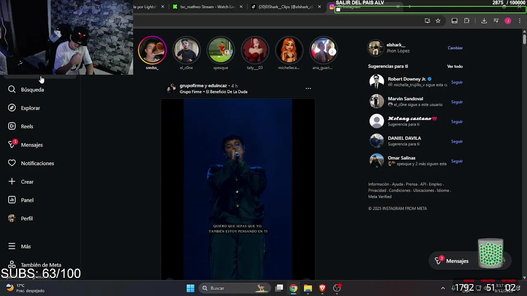Viewport: 527px width, 296px height.
Task: Open Notificaciones heart icon
Action: [x=12, y=163]
